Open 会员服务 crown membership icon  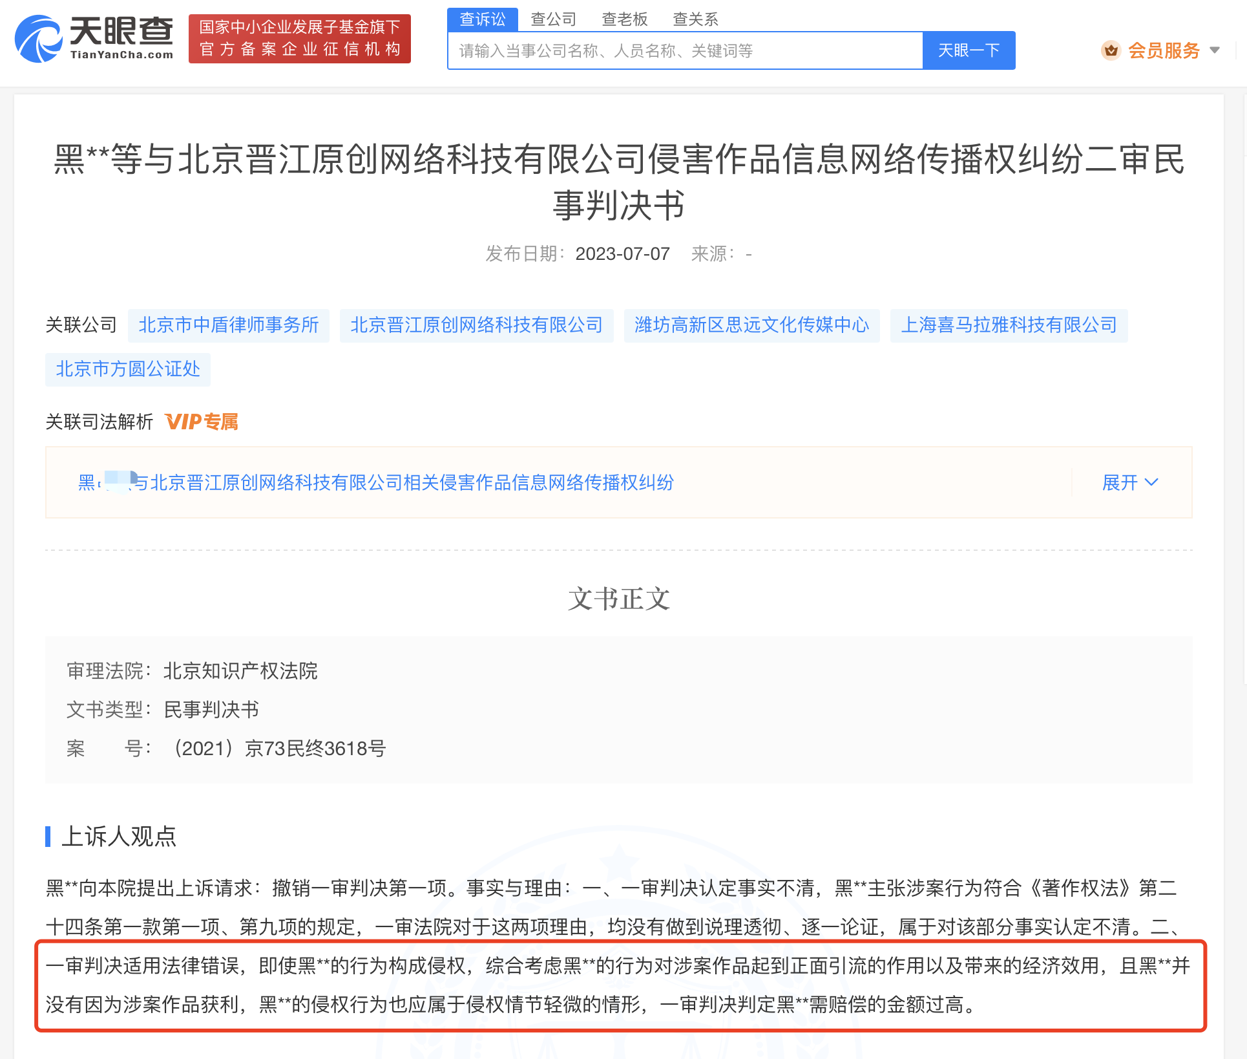1111,50
